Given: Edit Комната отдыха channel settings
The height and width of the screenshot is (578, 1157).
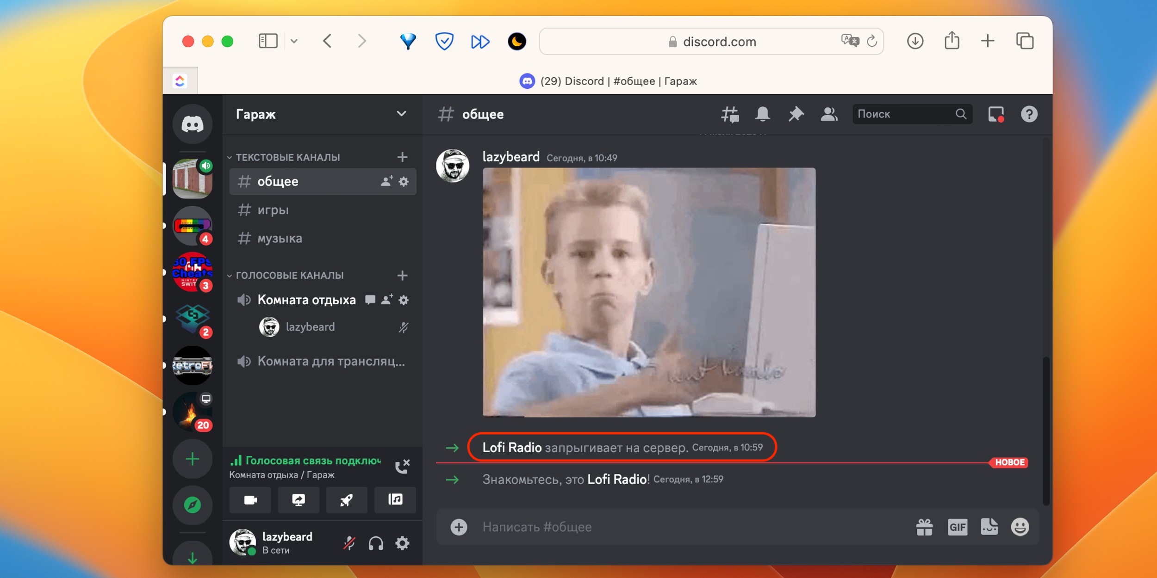Looking at the screenshot, I should point(404,300).
